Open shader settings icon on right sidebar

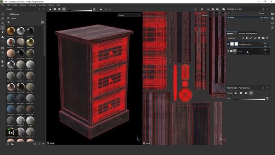[272, 19]
